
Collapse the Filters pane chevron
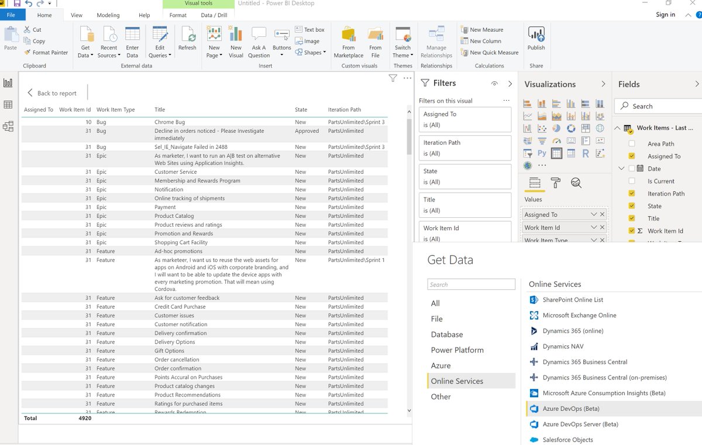click(510, 84)
